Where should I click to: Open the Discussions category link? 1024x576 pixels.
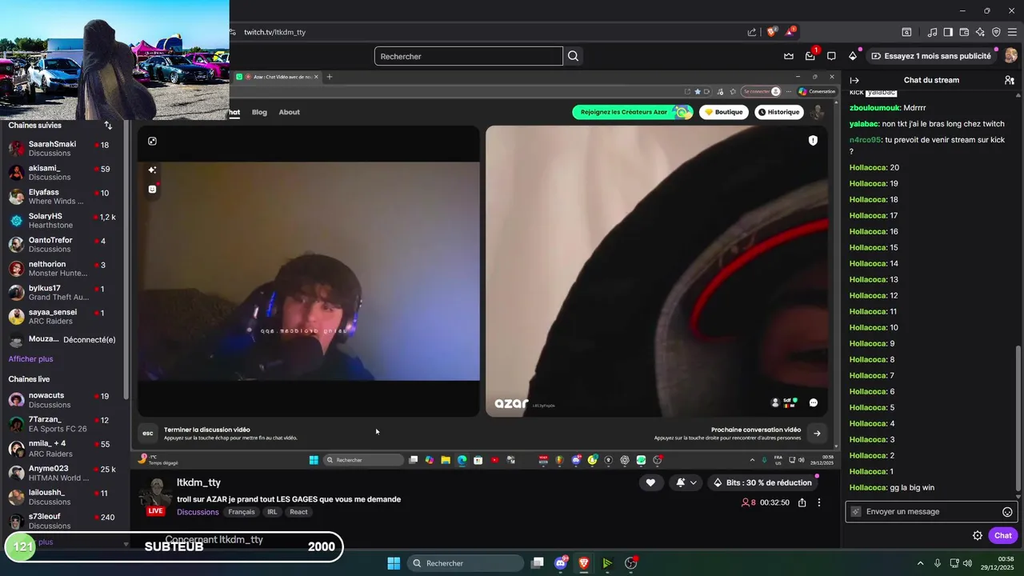[x=198, y=512]
